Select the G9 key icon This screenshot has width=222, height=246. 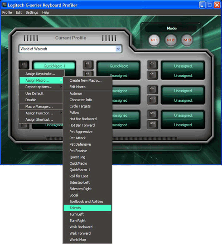coord(153,89)
